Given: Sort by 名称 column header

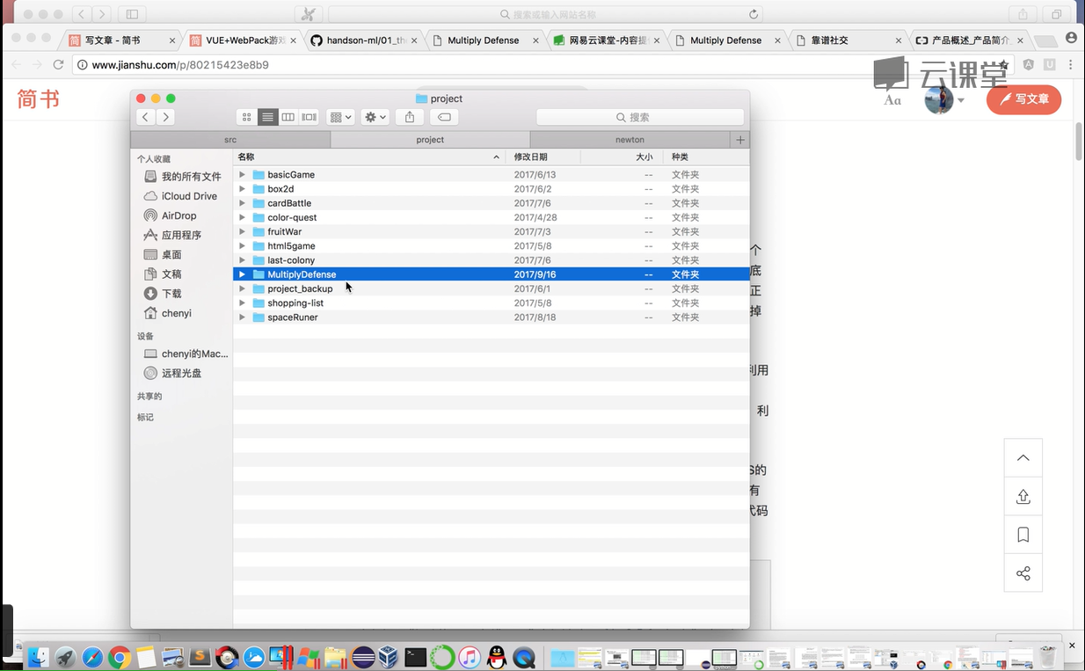Looking at the screenshot, I should click(x=369, y=157).
